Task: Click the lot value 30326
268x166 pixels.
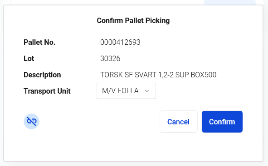Action: tap(110, 58)
